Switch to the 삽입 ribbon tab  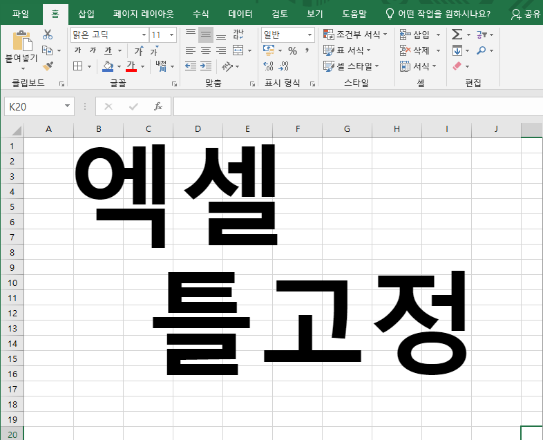pyautogui.click(x=86, y=14)
